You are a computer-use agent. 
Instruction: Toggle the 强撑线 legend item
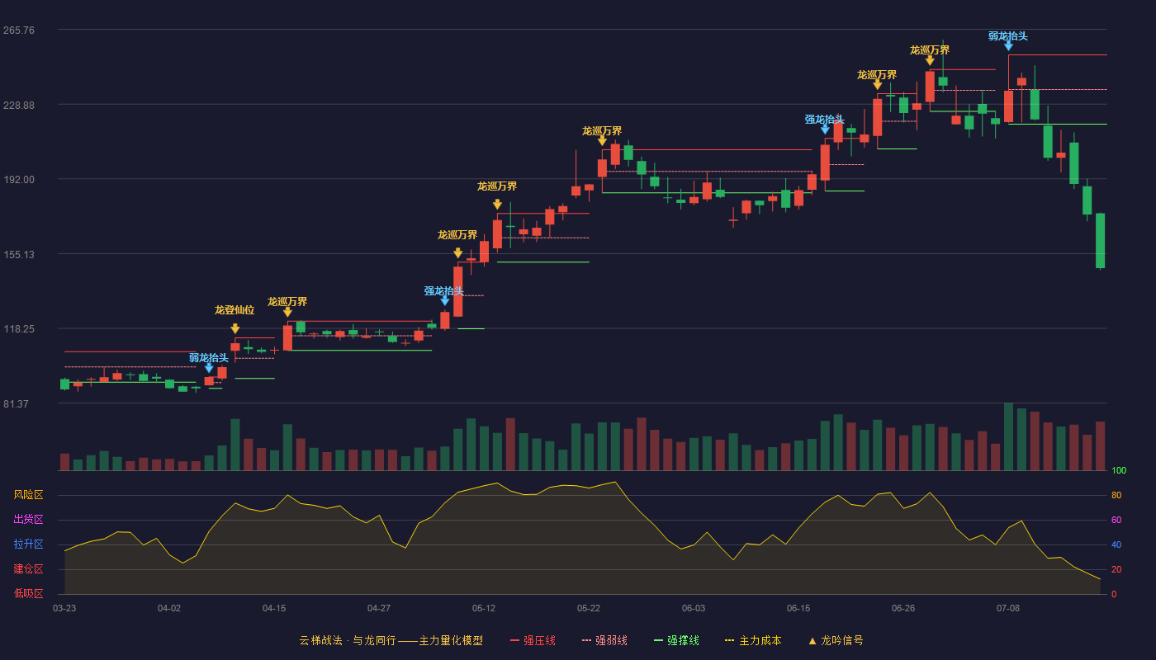pyautogui.click(x=676, y=640)
